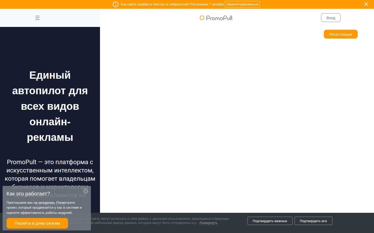The height and width of the screenshot is (233, 374).
Task: Expand cookie notice with 'Развернуть'
Action: tap(208, 223)
